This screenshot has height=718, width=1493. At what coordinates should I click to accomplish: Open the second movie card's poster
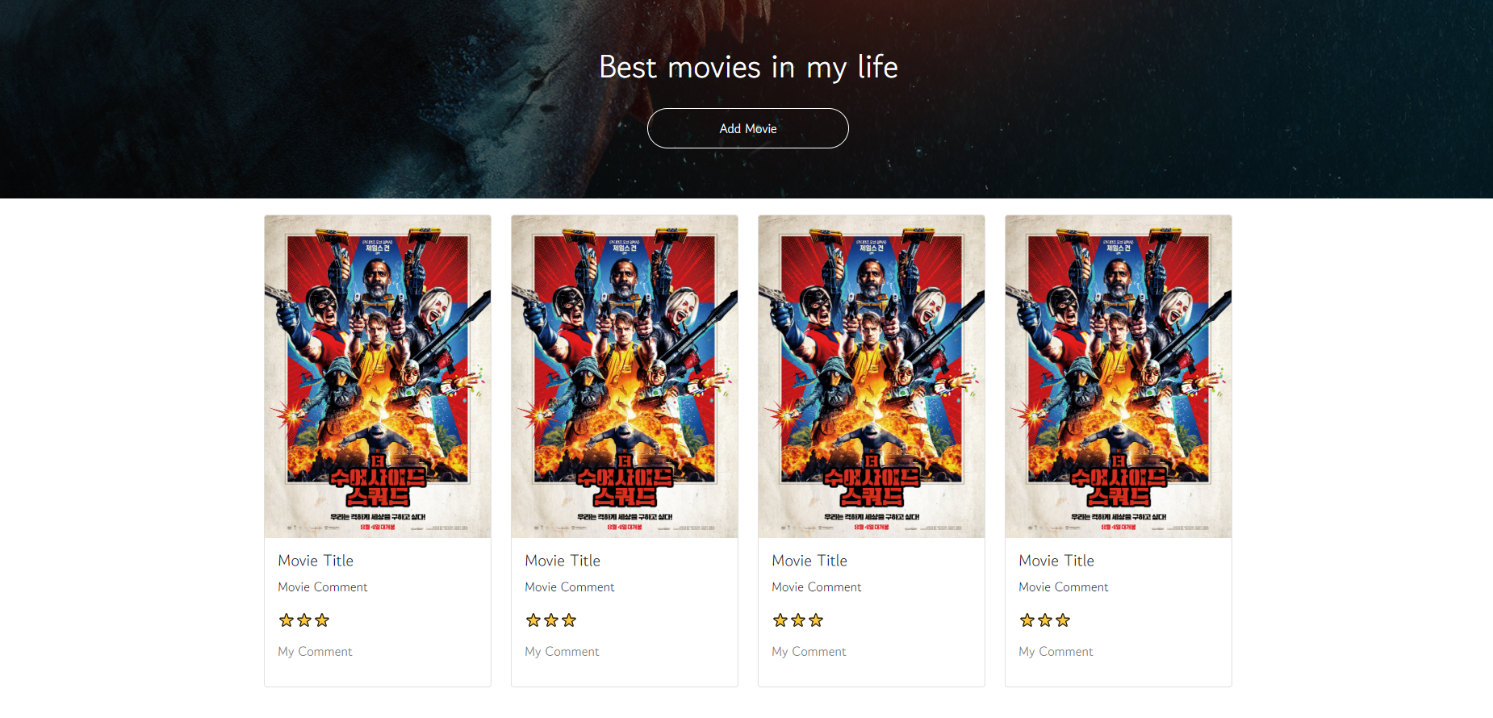tap(625, 376)
